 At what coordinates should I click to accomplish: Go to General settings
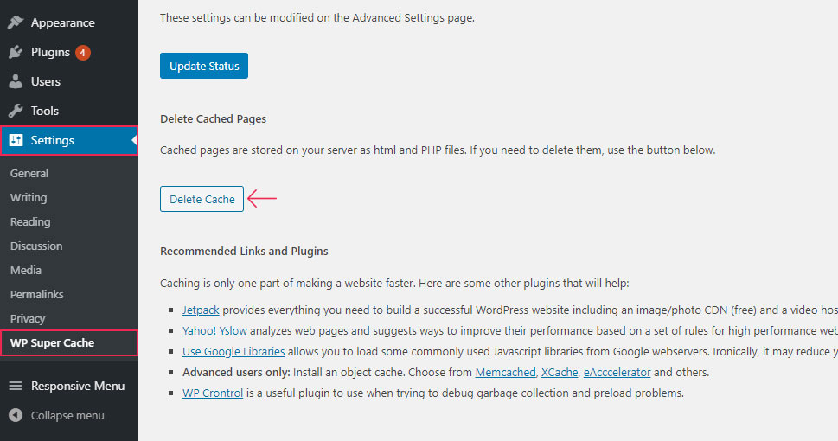[x=29, y=173]
